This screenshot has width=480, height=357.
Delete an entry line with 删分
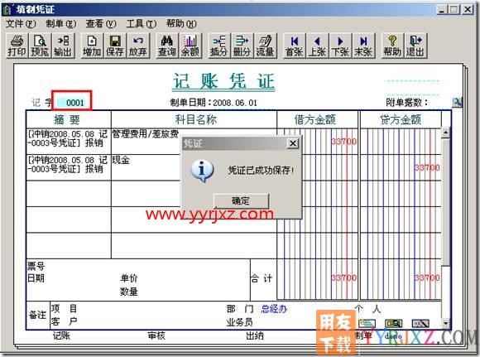[242, 46]
